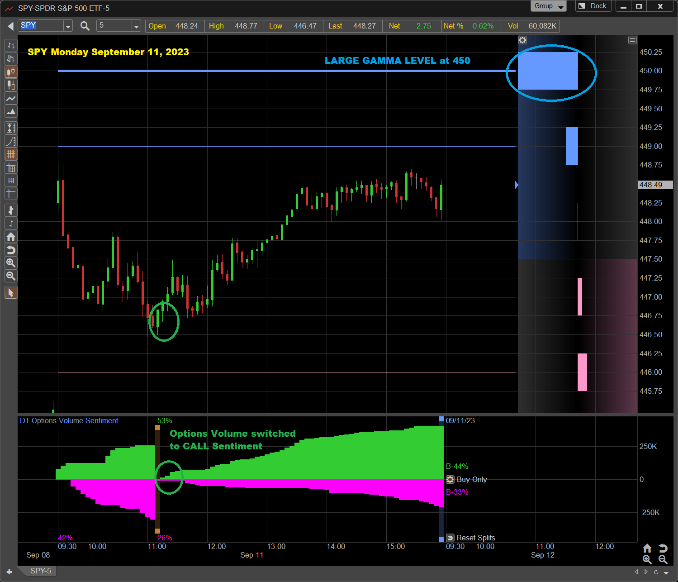Open the SPY symbol dropdown arrow
Viewport: 678px width, 582px height.
[x=68, y=26]
